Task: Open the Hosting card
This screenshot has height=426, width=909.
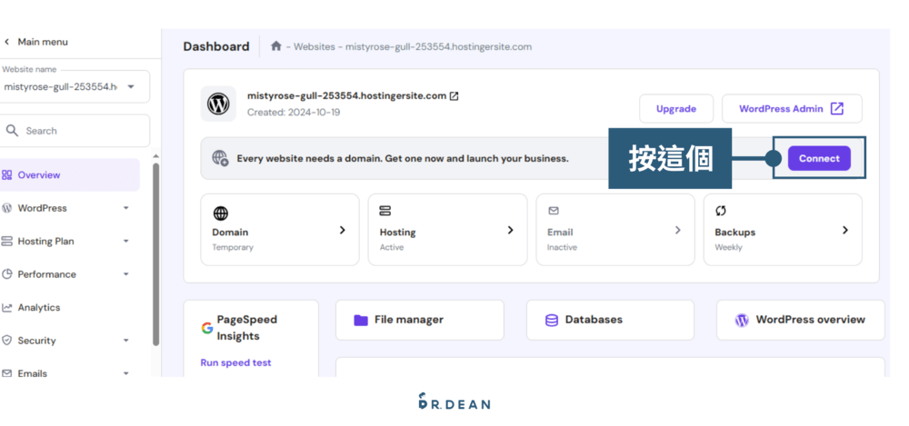Action: click(x=447, y=230)
